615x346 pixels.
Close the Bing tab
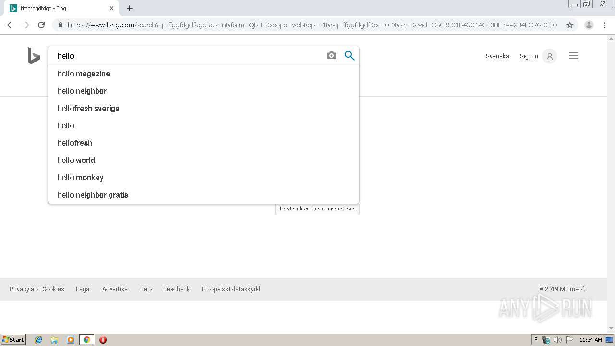pyautogui.click(x=111, y=8)
